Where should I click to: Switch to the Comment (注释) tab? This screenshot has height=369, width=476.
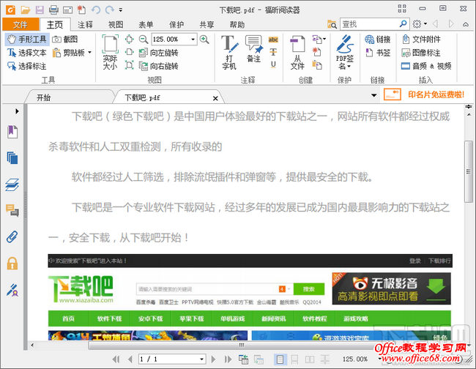coord(85,25)
